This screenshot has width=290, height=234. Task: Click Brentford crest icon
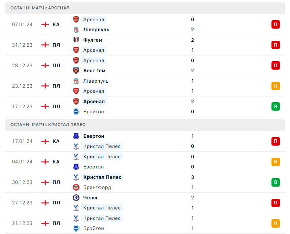coord(76,187)
